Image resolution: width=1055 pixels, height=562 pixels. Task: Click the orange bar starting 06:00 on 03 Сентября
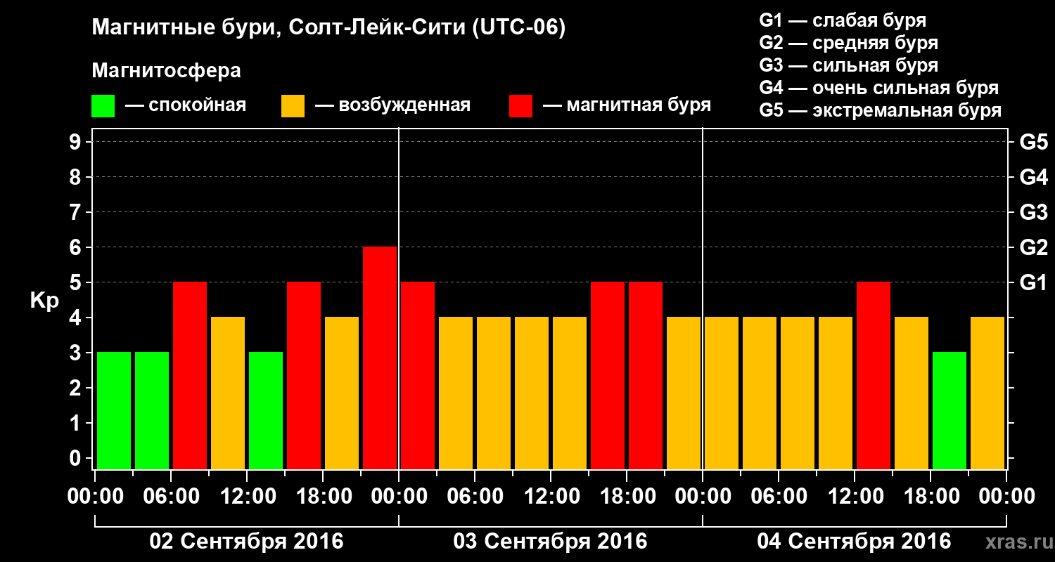coord(494,393)
